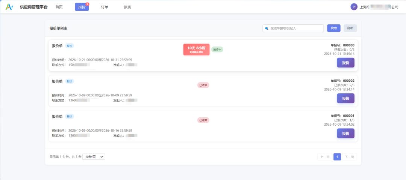
Task: Click the 刷新 button
Action: pos(350,28)
